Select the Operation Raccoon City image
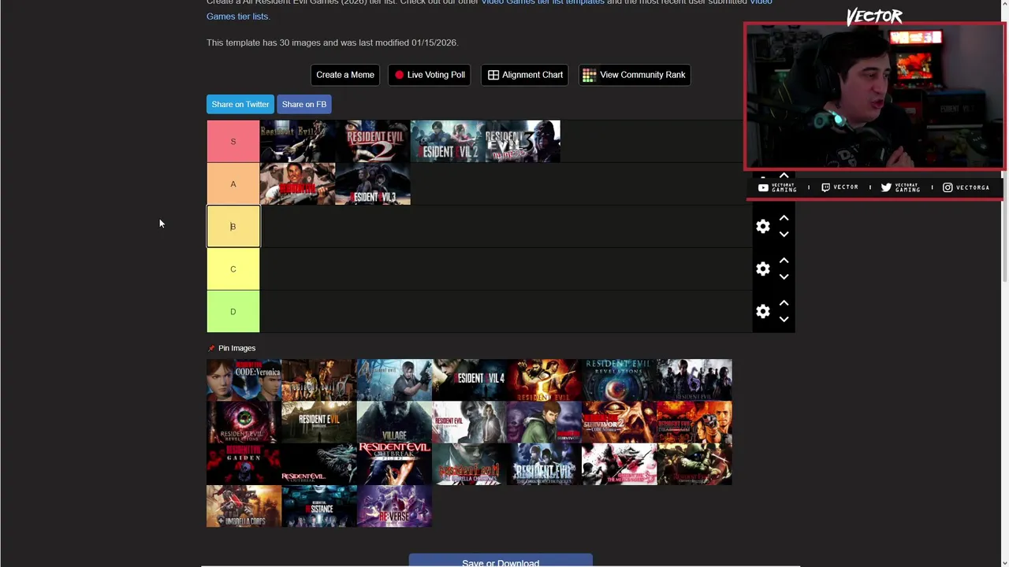1009x567 pixels. [694, 464]
